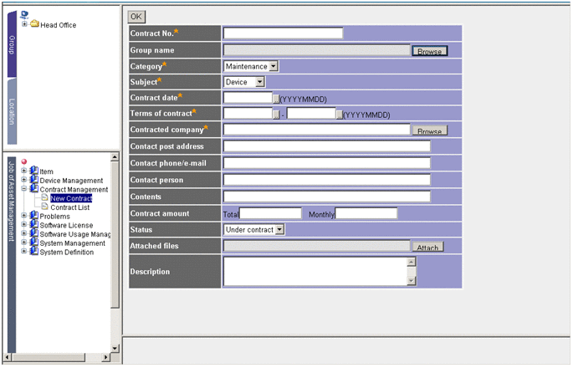The height and width of the screenshot is (368, 573).
Task: Open the Subject dropdown showing Device
Action: pos(244,82)
